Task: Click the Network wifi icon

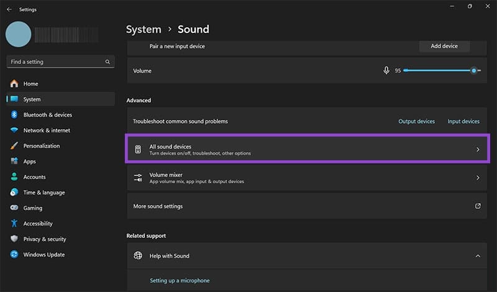Action: [x=14, y=130]
